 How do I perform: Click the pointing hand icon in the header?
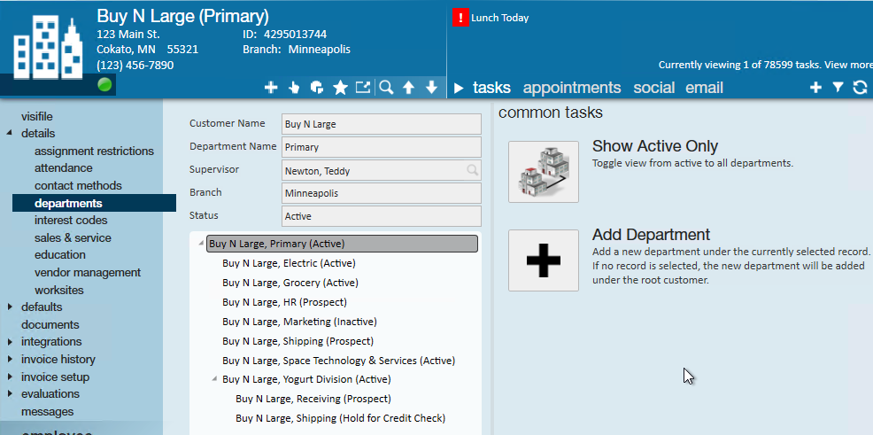coord(294,88)
